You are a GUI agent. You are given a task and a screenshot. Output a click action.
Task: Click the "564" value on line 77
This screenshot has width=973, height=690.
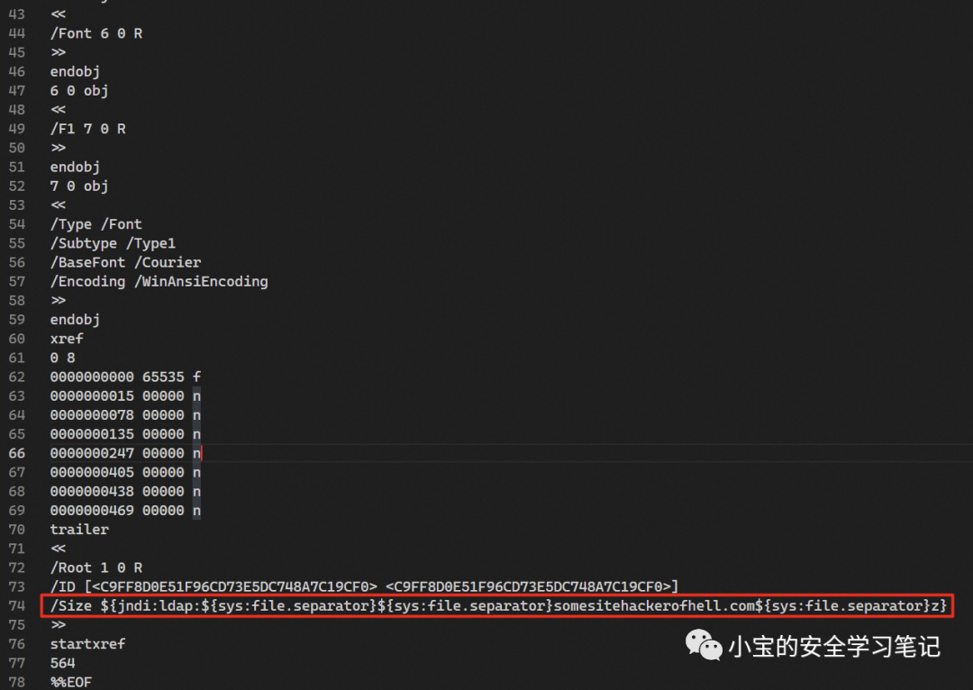[63, 663]
